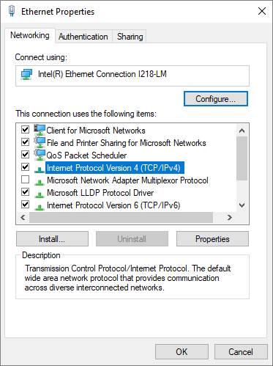The image size is (273, 366).
Task: Open adapter settings with Configure button
Action: (x=216, y=99)
